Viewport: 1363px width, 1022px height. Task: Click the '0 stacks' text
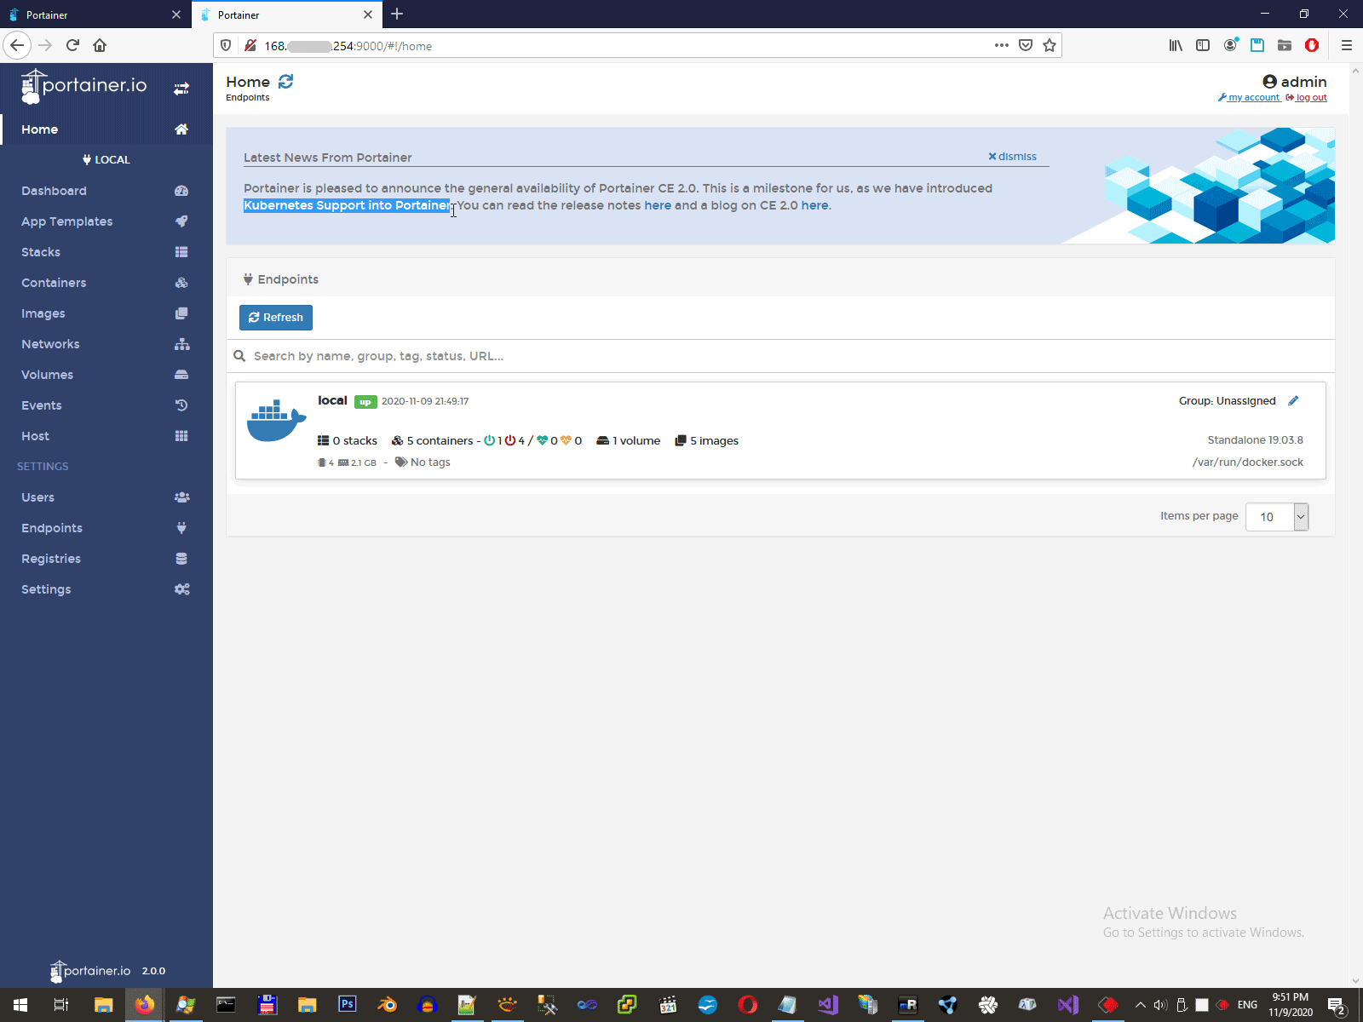click(354, 441)
